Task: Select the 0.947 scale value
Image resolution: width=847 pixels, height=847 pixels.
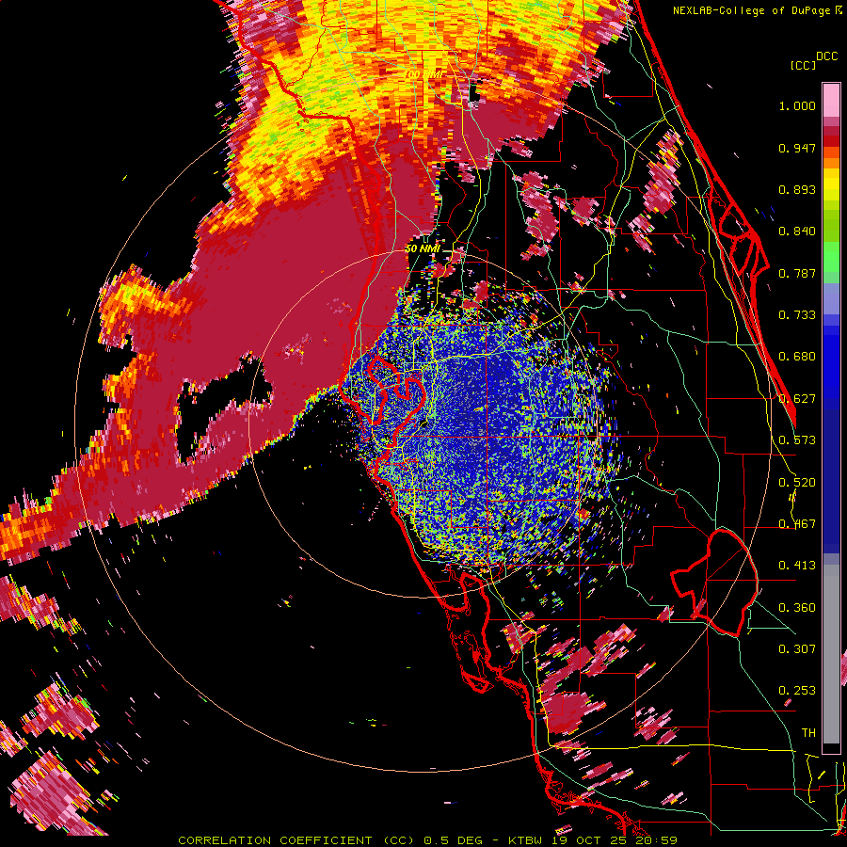Action: [797, 148]
